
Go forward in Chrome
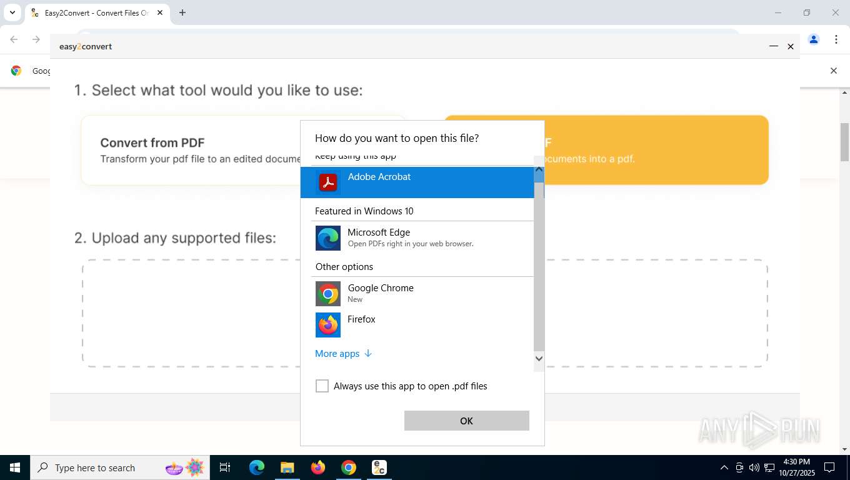(x=36, y=39)
